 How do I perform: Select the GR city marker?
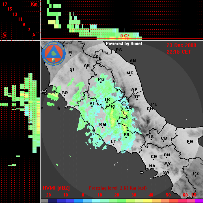(x=64, y=95)
